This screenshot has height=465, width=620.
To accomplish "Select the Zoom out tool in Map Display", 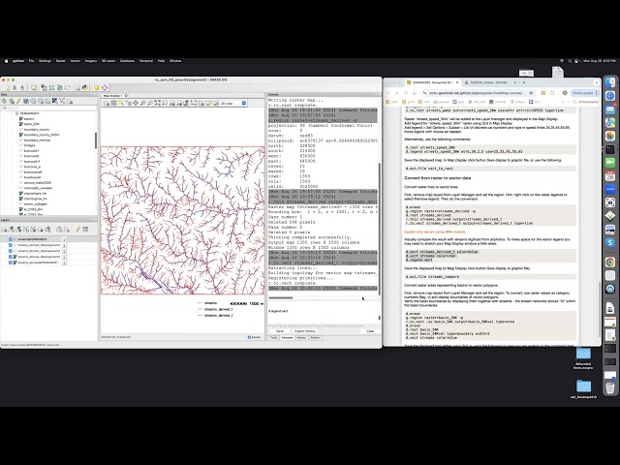I will 150,104.
